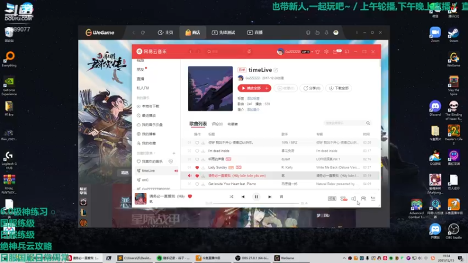Switch to the comments tab
Image resolution: width=468 pixels, height=263 pixels.
point(217,124)
